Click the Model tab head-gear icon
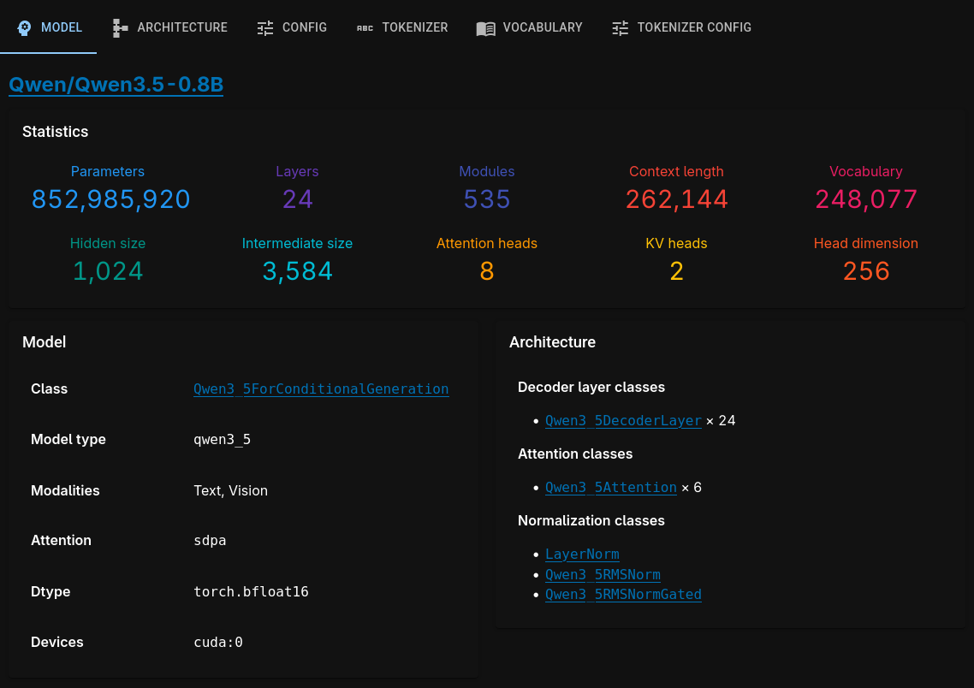This screenshot has width=974, height=688. [24, 28]
